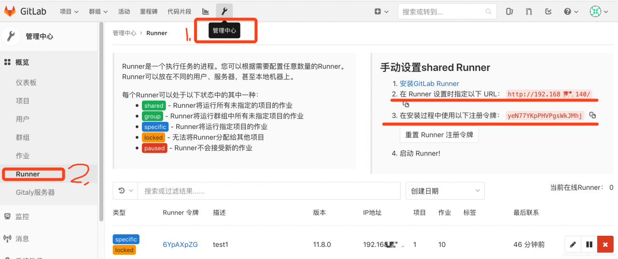Open the help question mark menu
This screenshot has height=259, width=618.
coord(571,12)
